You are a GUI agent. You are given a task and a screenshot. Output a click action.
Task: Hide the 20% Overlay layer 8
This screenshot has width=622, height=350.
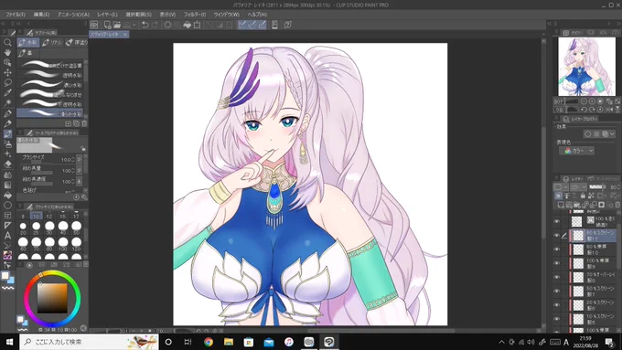[x=556, y=277]
